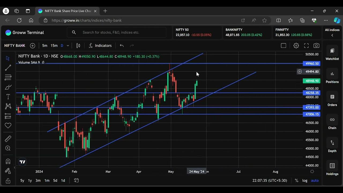343x193 pixels.
Task: Open the browser split screen view
Action: pos(278,20)
